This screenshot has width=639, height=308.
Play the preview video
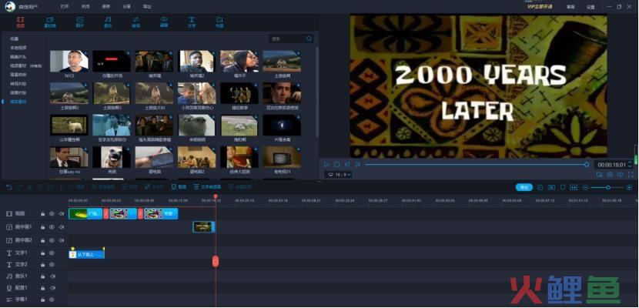(x=327, y=164)
